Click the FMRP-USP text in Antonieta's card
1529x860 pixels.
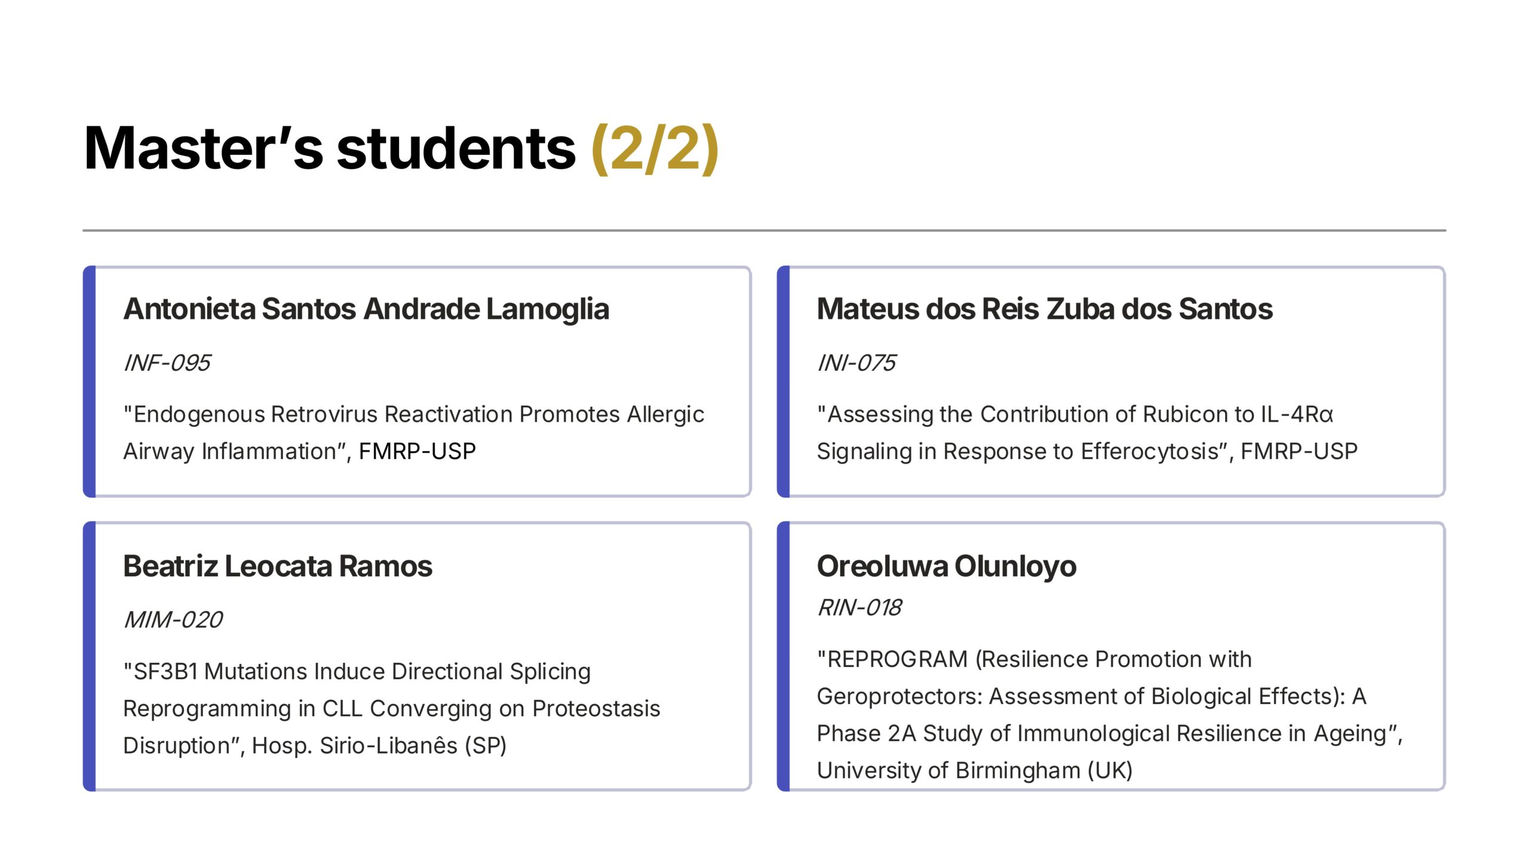tap(417, 451)
